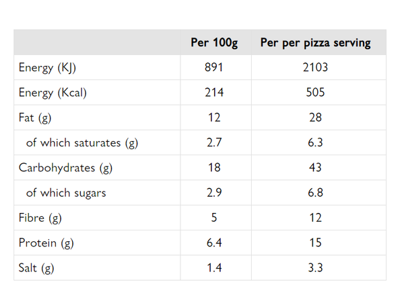Select the 505 Kcal serving value
The width and height of the screenshot is (404, 305).
click(315, 92)
